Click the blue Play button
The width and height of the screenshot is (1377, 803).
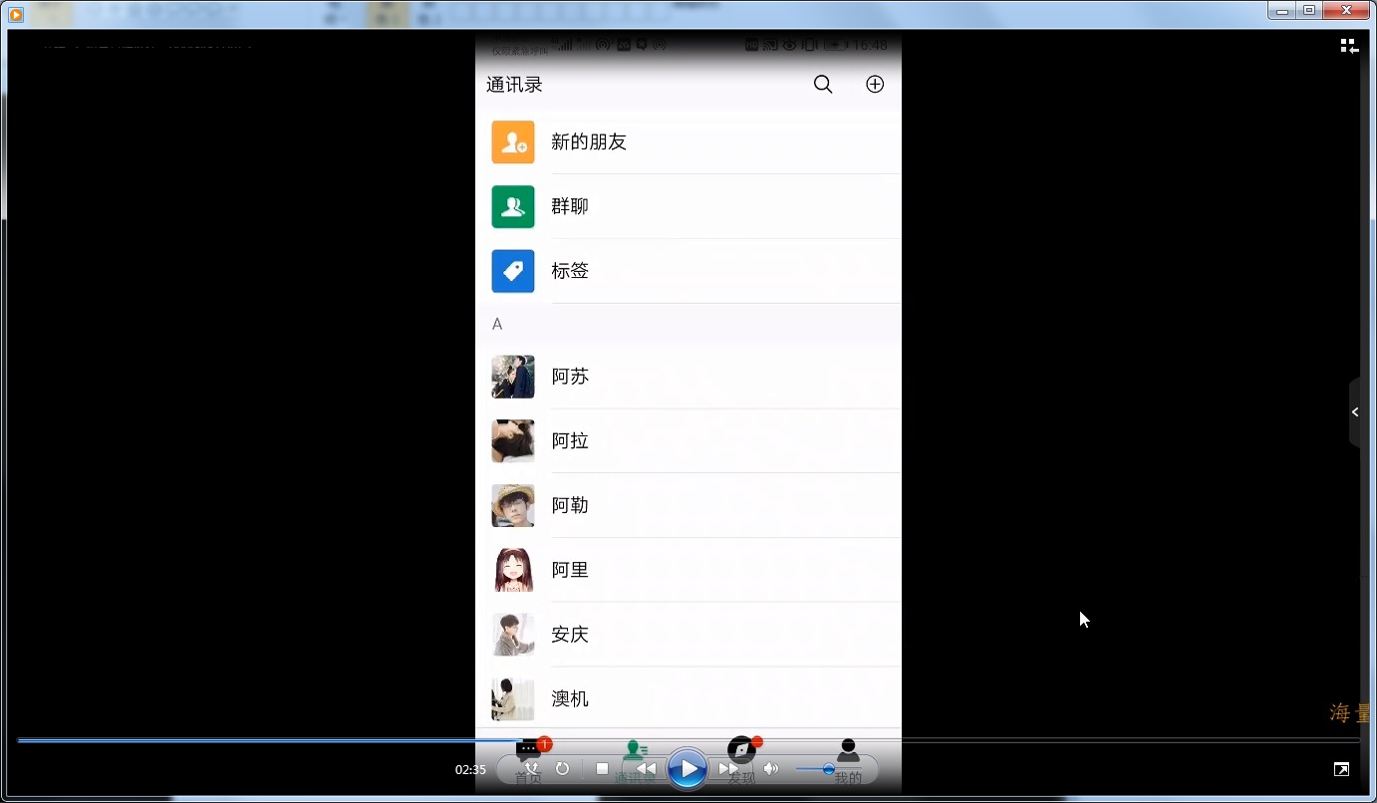pos(688,769)
